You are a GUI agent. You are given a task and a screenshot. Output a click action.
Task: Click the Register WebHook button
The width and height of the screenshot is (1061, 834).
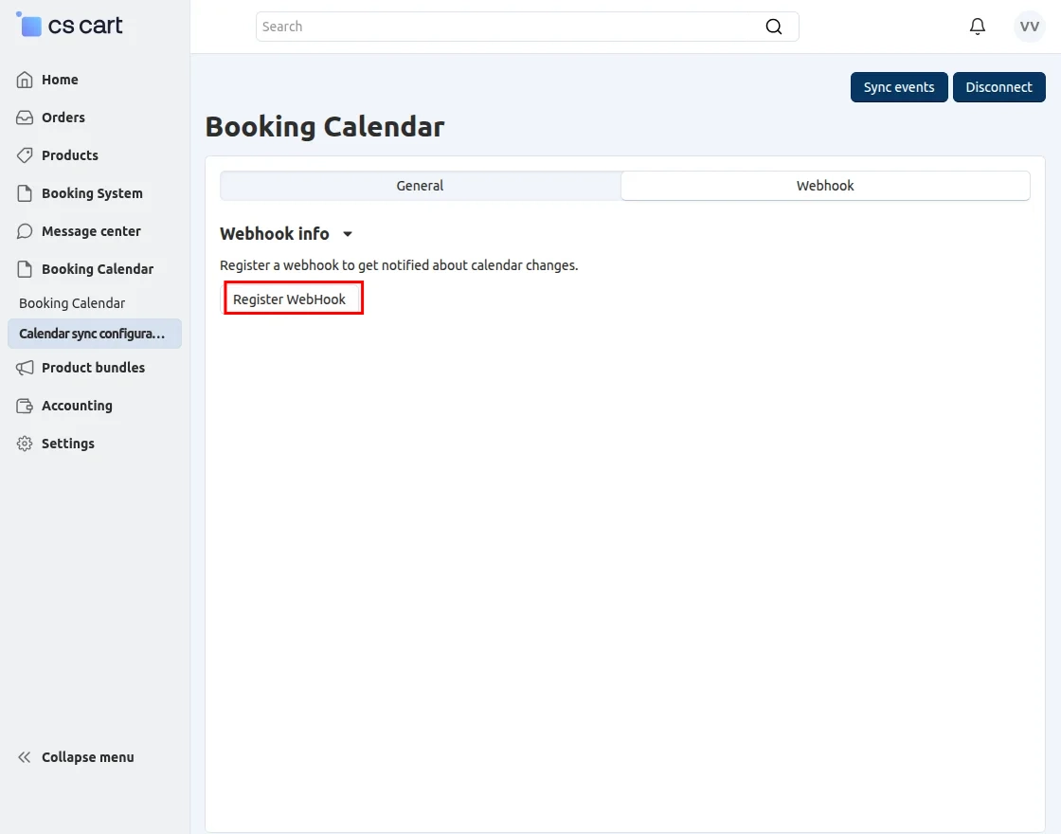point(293,298)
